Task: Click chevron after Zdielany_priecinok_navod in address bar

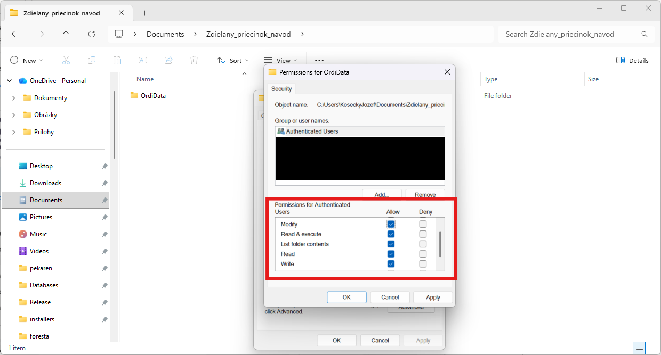Action: coord(302,34)
